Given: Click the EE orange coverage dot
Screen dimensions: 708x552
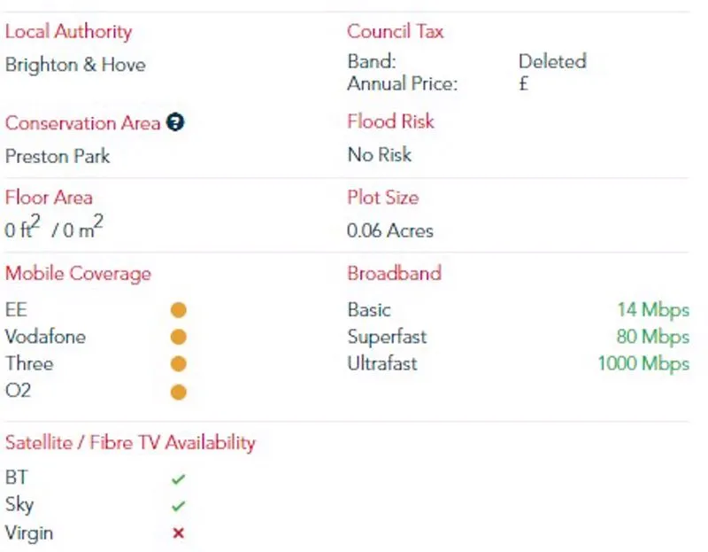Looking at the screenshot, I should pos(179,310).
